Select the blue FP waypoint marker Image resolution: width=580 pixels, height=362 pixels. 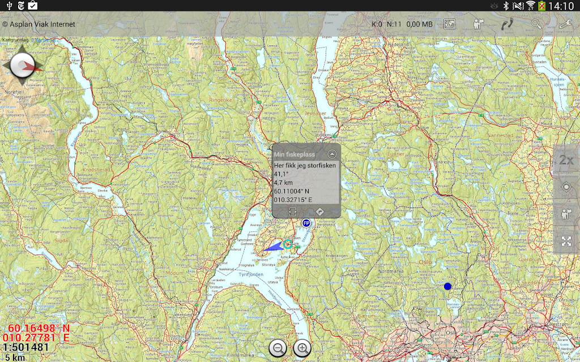pos(306,223)
